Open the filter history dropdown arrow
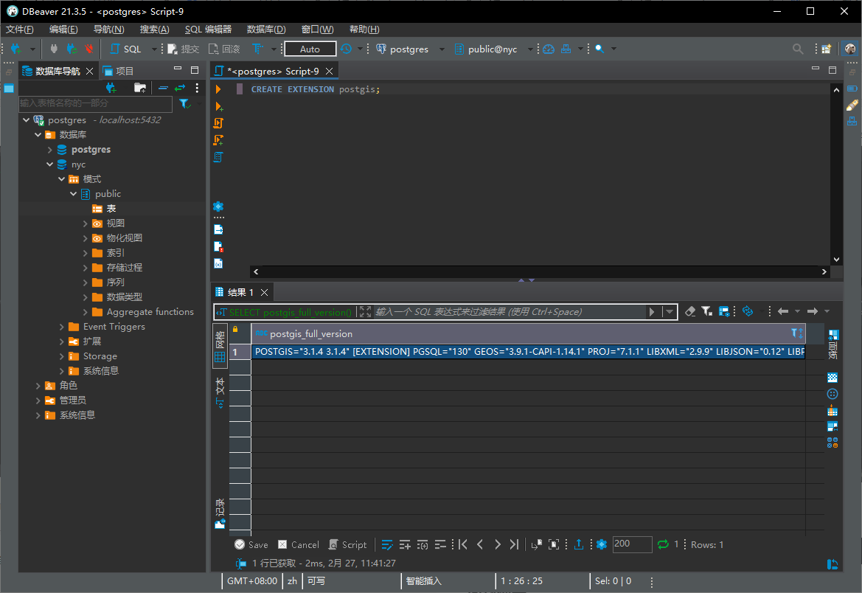Screen dimensions: 862x593 669,312
